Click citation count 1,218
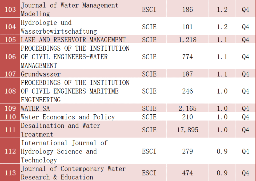Image resolution: width=256 pixels, height=181 pixels. (x=187, y=40)
